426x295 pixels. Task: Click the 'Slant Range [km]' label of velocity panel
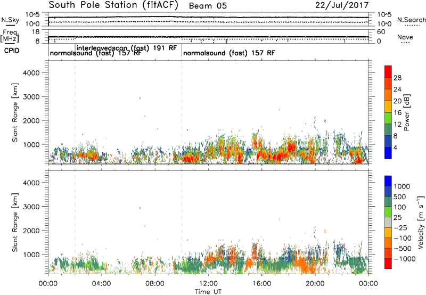(x=15, y=223)
